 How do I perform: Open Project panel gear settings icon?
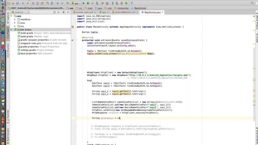pyautogui.click(x=64, y=12)
